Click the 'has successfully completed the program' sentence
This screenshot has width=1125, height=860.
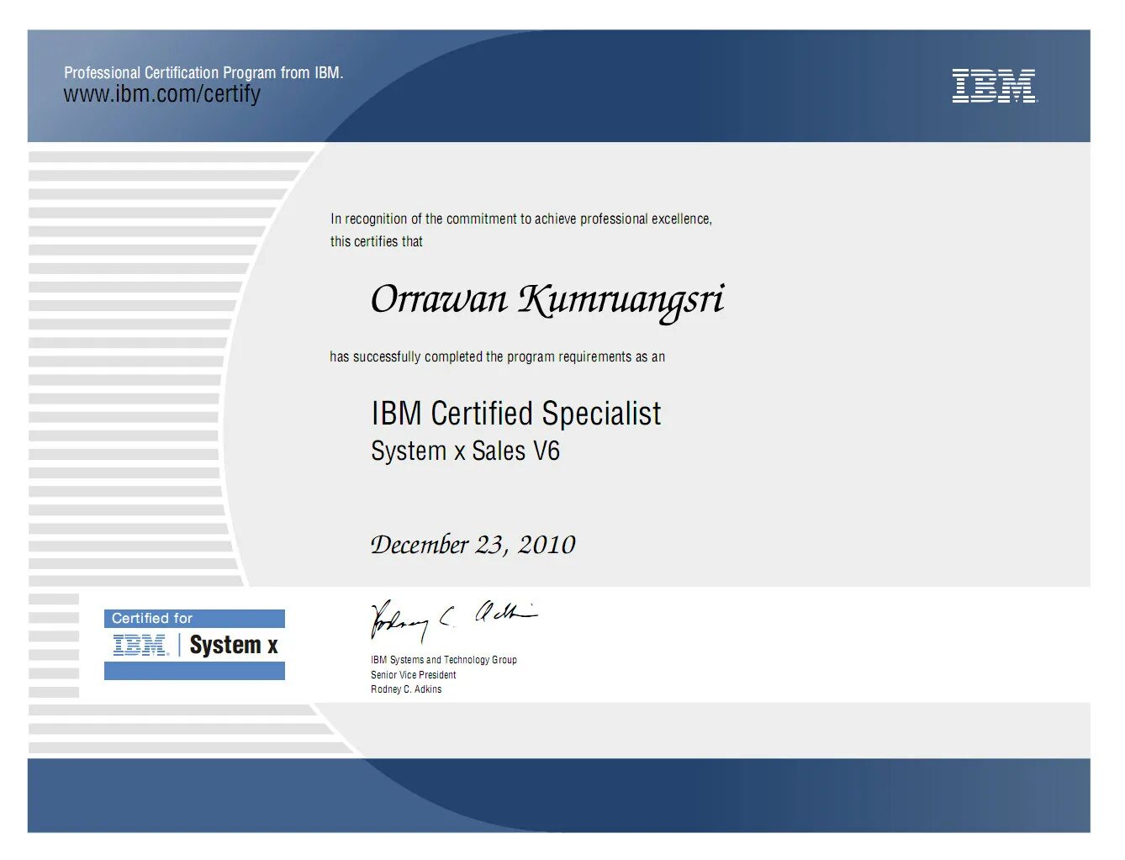(x=498, y=357)
